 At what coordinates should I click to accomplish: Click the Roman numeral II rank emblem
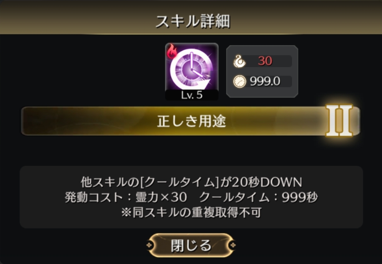(x=339, y=121)
